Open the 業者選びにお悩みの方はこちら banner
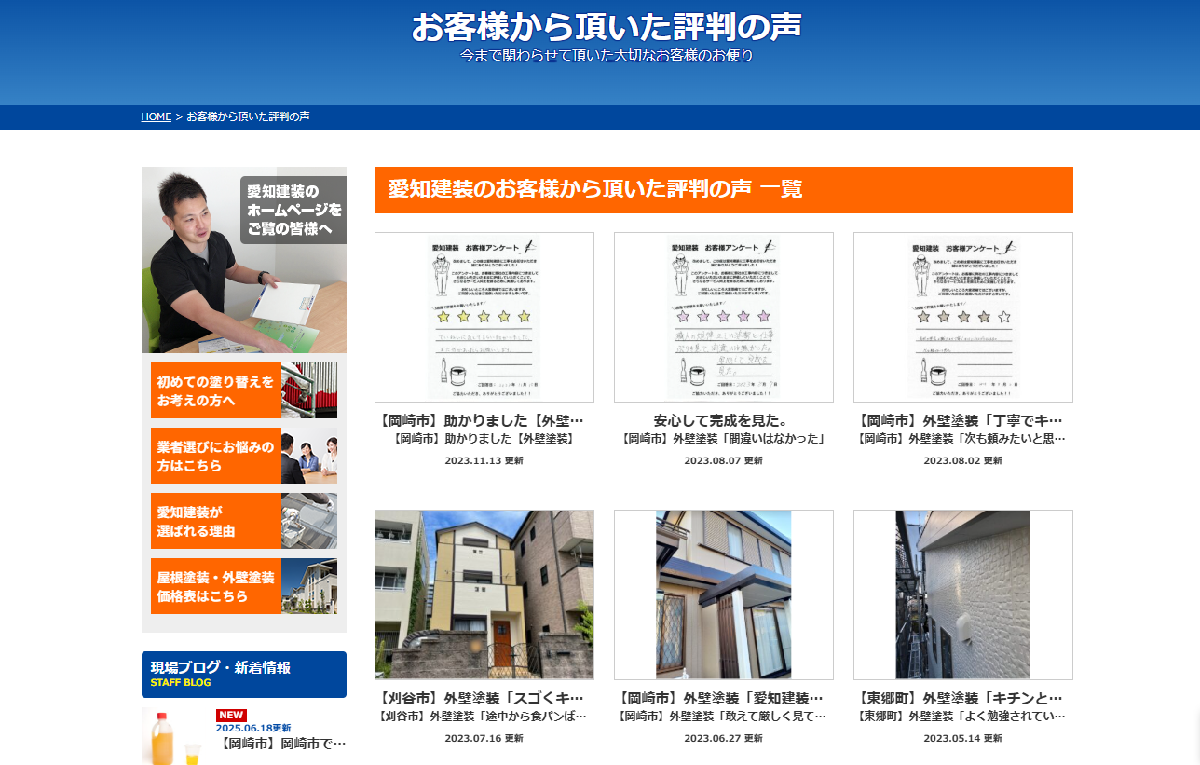The width and height of the screenshot is (1200, 765). (244, 456)
